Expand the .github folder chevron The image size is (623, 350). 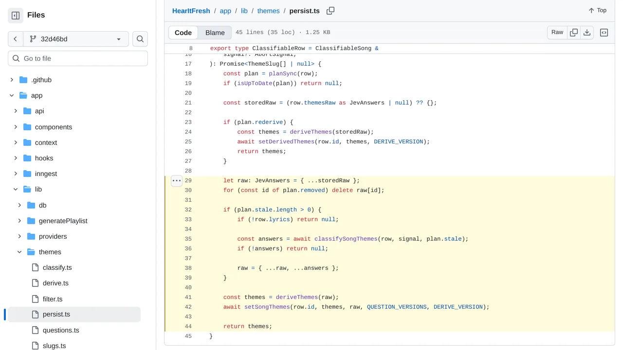[12, 80]
